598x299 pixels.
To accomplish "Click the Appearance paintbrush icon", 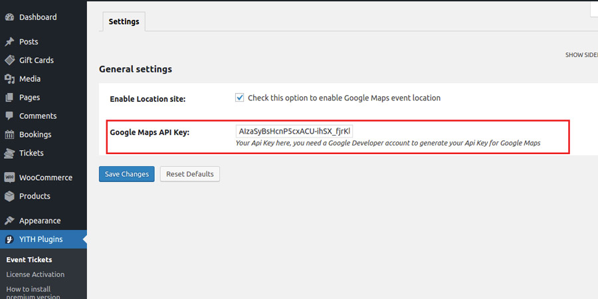I will pyautogui.click(x=9, y=221).
